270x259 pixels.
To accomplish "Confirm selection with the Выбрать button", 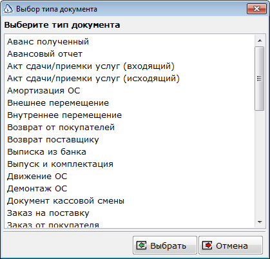I will tap(165, 245).
